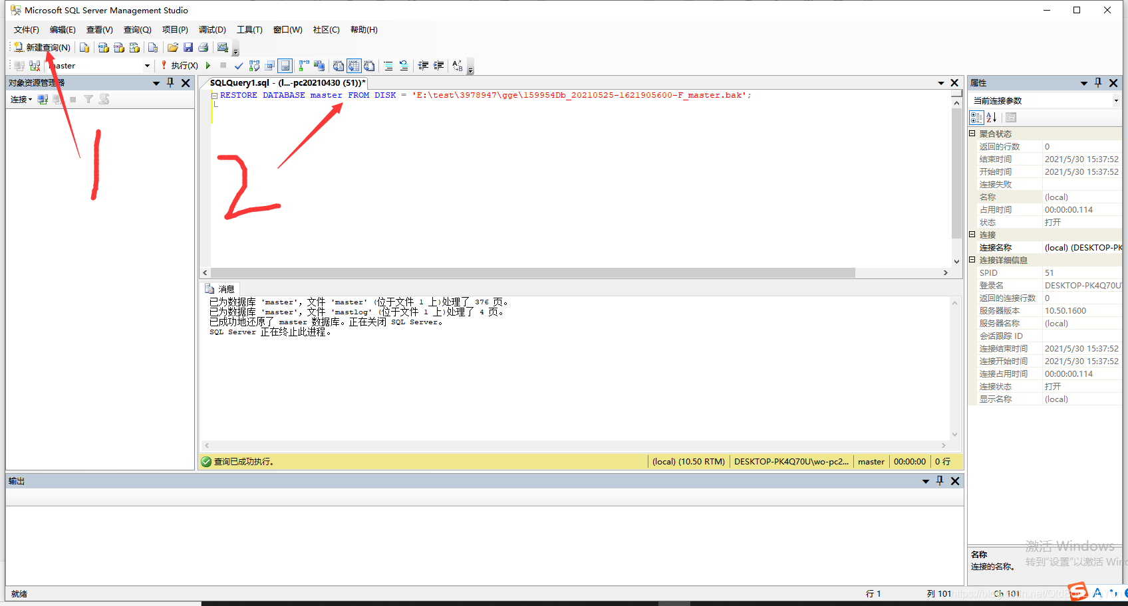Select the Alphabetical sort icon in Properties panel

[991, 117]
